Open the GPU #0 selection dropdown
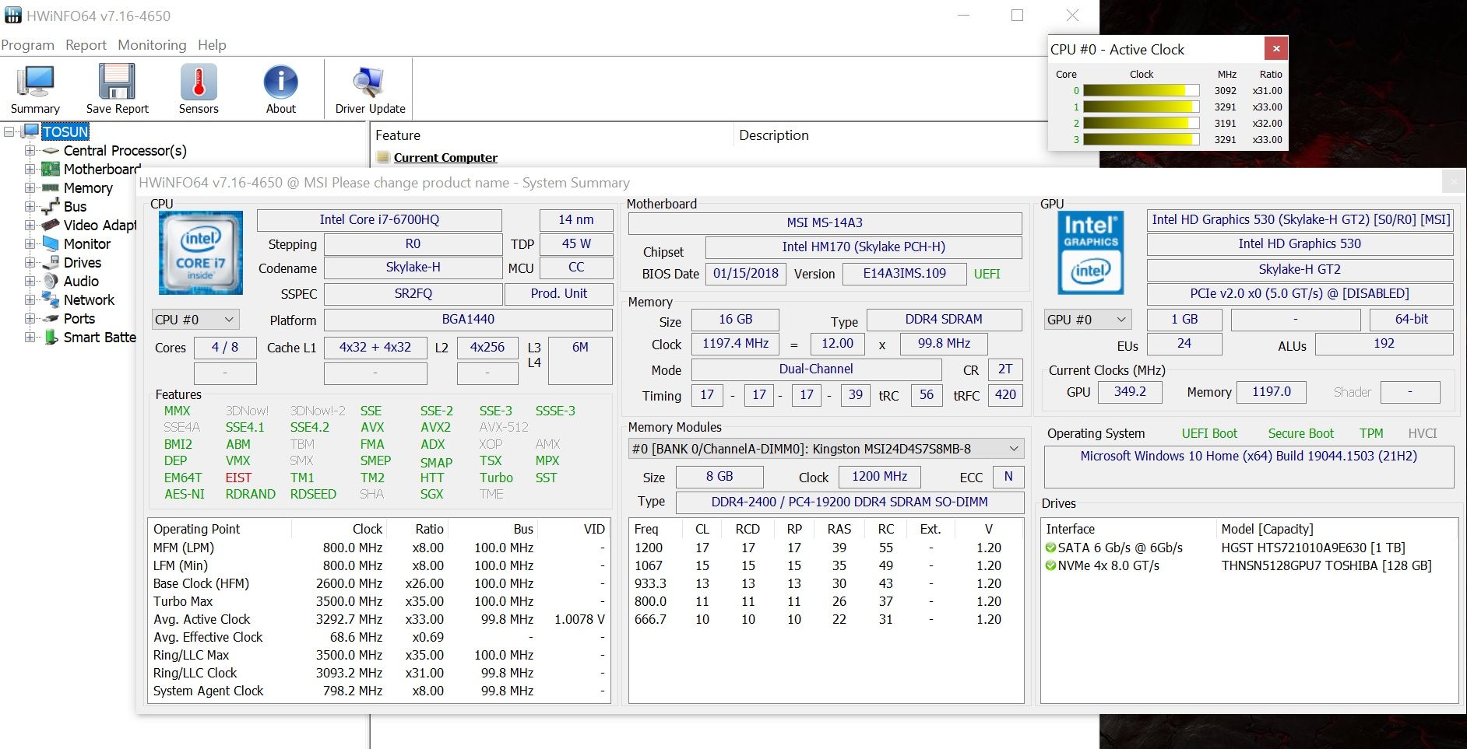Screen dimensions: 1467x749 tap(1088, 320)
